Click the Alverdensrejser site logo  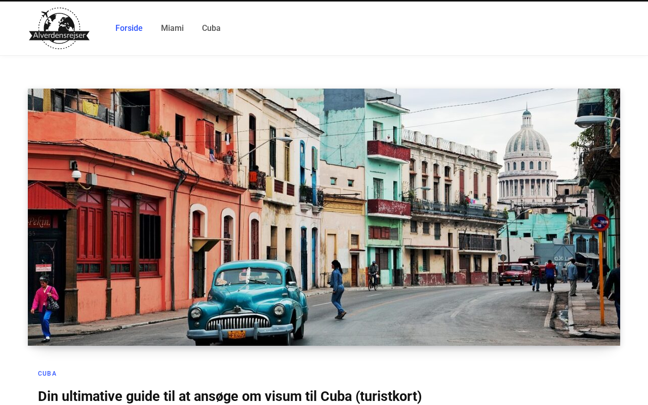coord(59,28)
